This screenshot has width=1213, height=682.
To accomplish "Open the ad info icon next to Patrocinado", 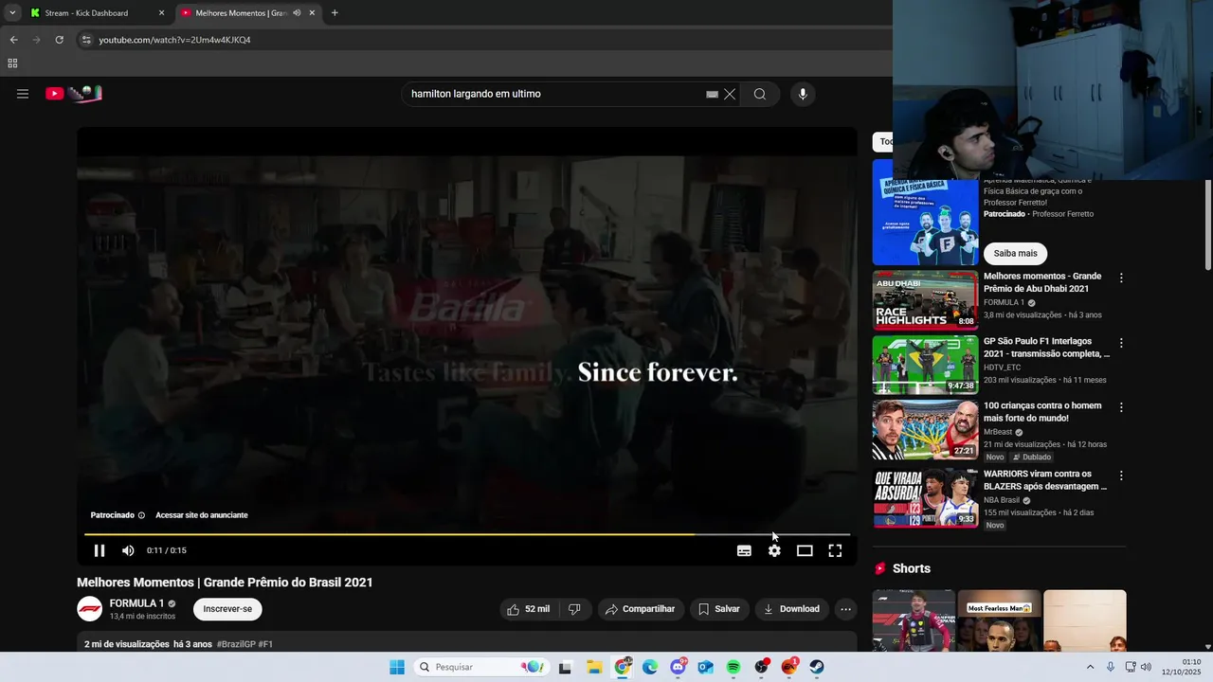I will 141,515.
